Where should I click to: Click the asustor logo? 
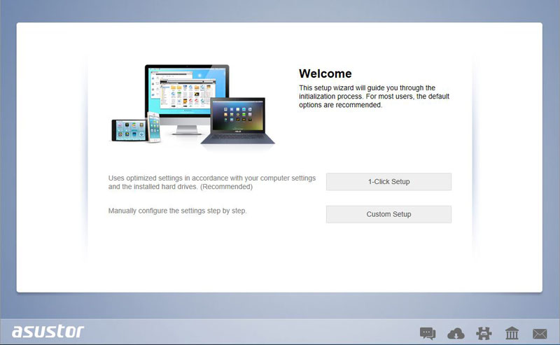point(48,332)
